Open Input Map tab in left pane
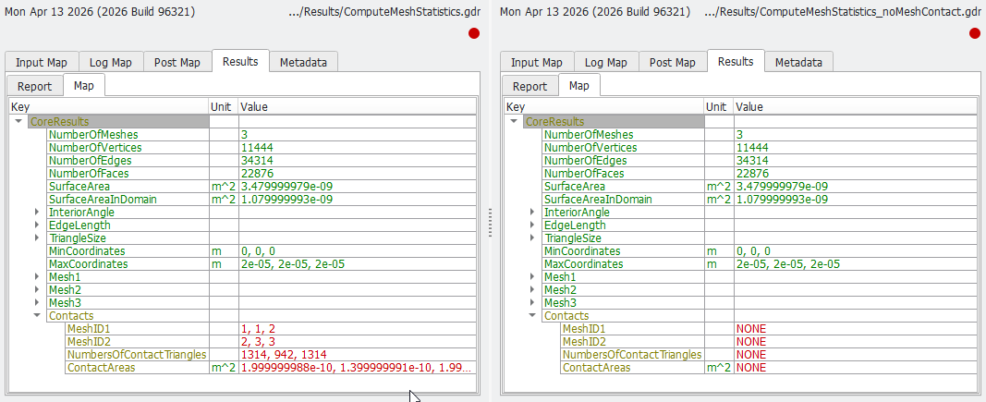The image size is (986, 402). coord(43,62)
